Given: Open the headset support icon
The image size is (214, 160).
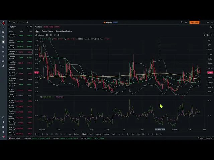Looking at the screenshot, I should [x=182, y=22].
